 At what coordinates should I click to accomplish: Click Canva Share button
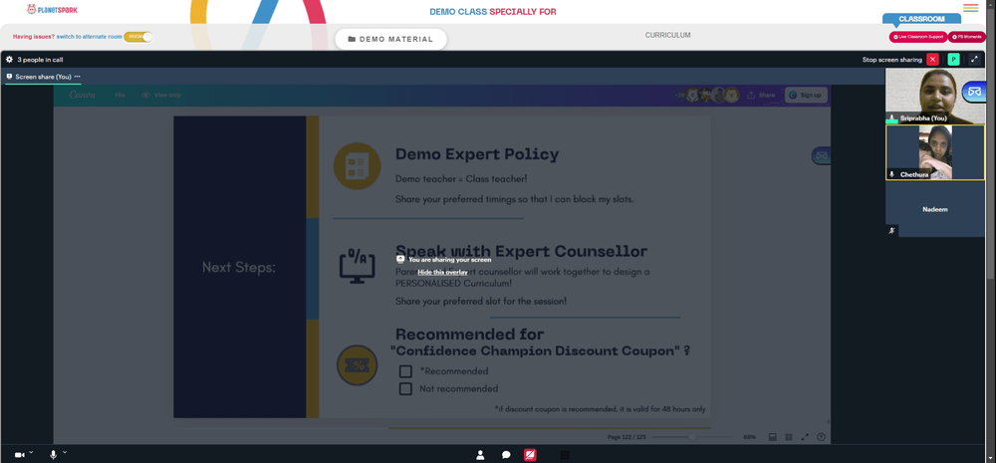(x=761, y=95)
